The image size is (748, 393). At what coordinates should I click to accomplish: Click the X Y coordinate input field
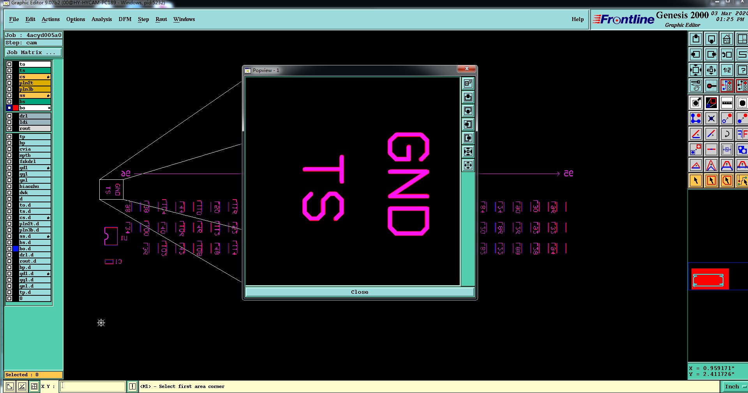pos(92,386)
